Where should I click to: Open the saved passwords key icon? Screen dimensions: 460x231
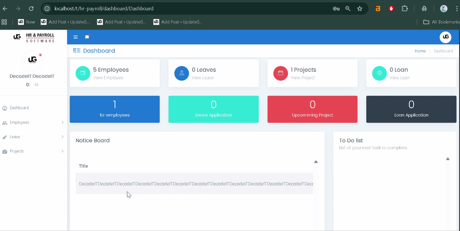pyautogui.click(x=336, y=9)
